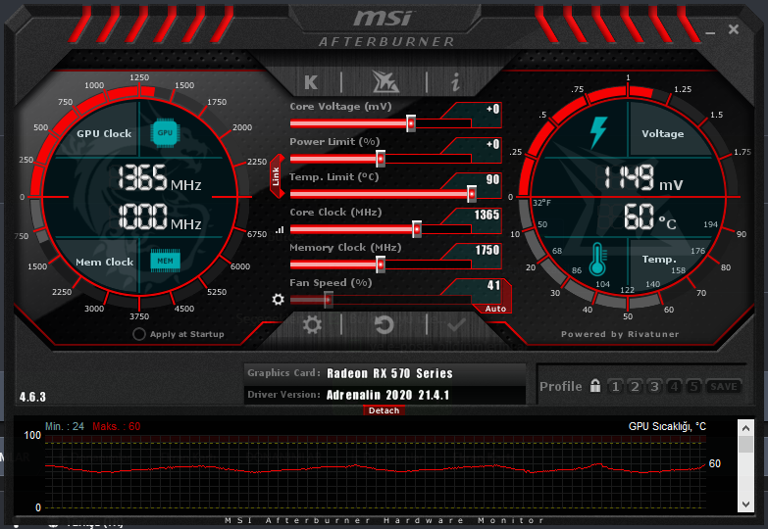
Task: Apply settings with the checkmark icon
Action: coord(456,324)
